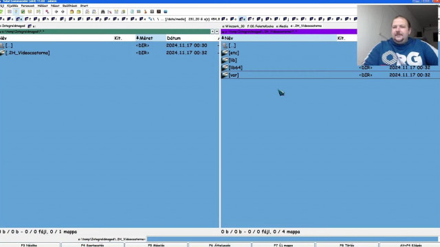This screenshot has height=247, width=440.
Task: Switch to the f:00.FeketeKocka tab
Action: pyautogui.click(x=261, y=26)
